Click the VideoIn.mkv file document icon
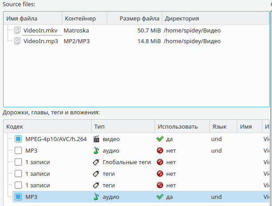This screenshot has width=272, height=206. [17, 31]
